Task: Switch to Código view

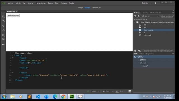Action: click(x=80, y=8)
